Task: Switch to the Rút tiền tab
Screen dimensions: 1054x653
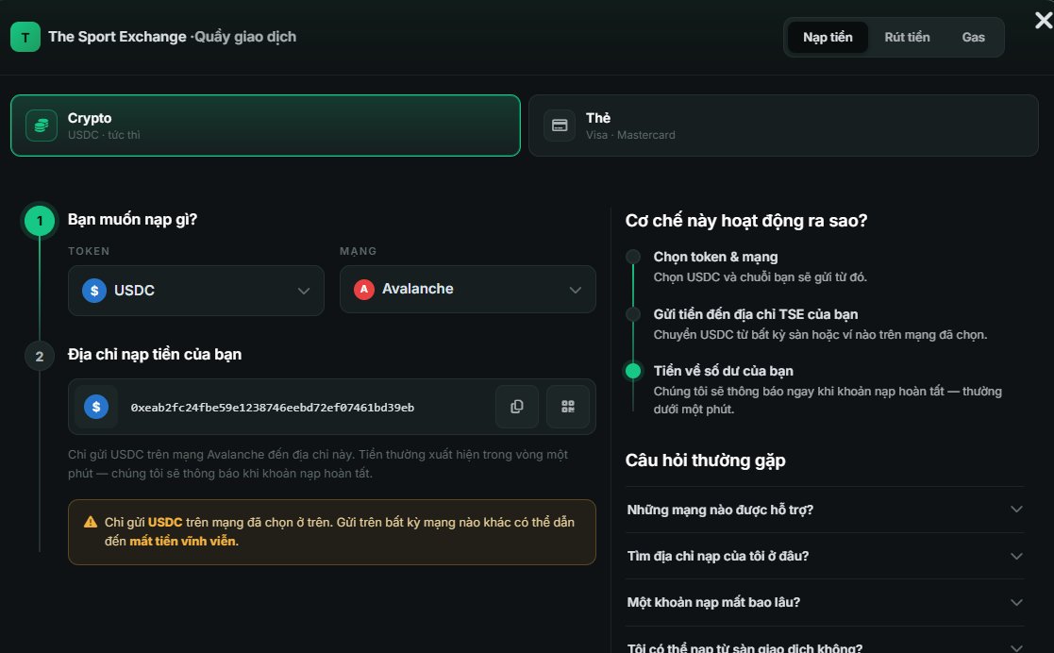Action: 907,37
